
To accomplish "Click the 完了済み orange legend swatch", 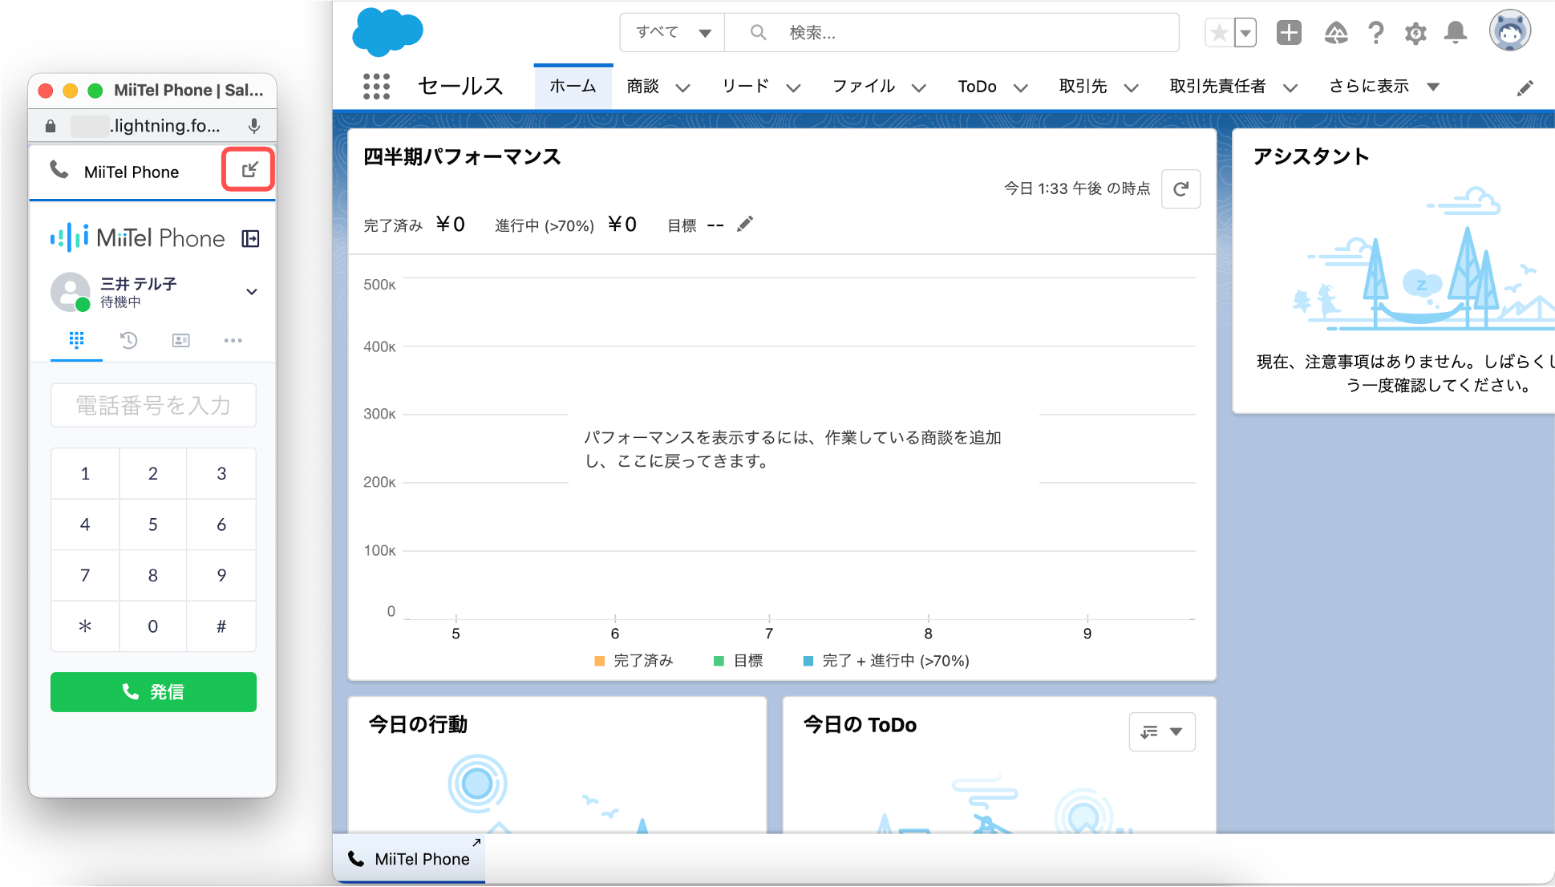I will click(x=599, y=661).
